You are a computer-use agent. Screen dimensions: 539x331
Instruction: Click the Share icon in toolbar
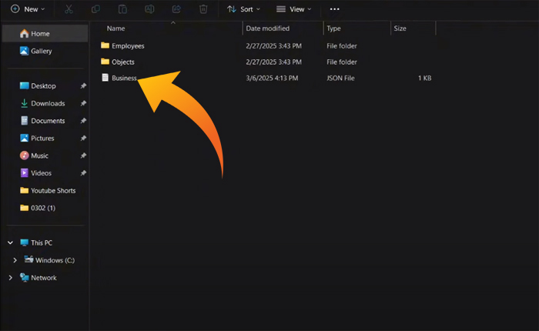click(x=176, y=9)
